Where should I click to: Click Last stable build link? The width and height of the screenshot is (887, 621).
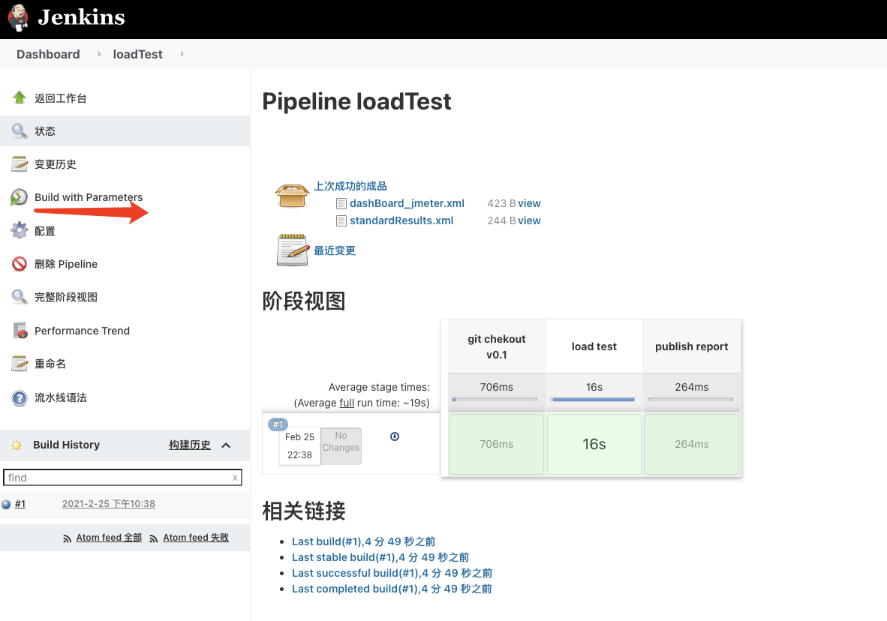380,557
